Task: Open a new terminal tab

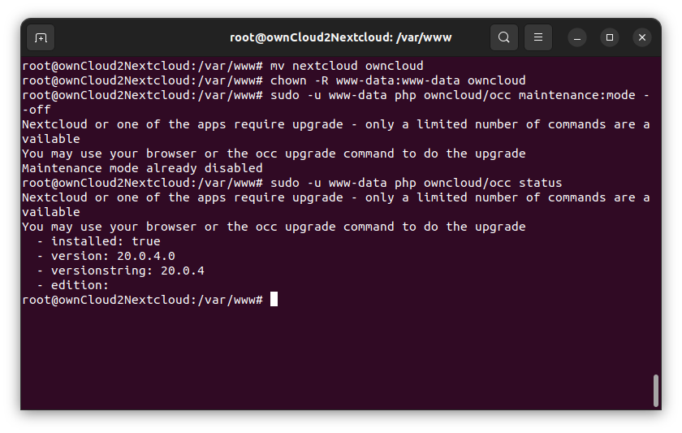Action: 41,38
